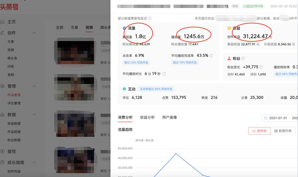Open 评论管理 in sidebar
The width and height of the screenshot is (298, 177).
[14, 103]
